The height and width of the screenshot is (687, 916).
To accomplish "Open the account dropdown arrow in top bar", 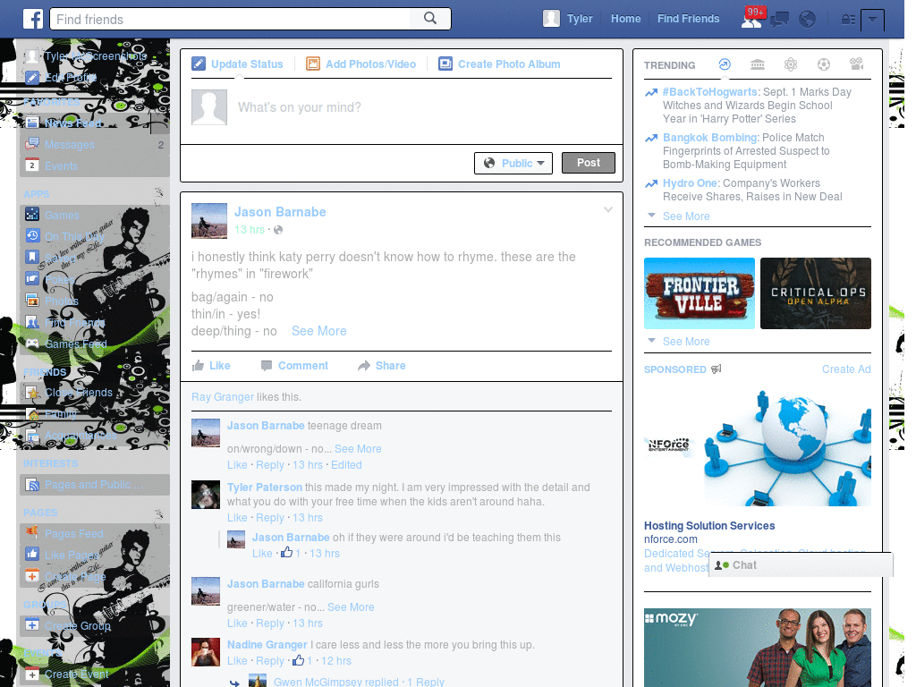I will (x=872, y=20).
